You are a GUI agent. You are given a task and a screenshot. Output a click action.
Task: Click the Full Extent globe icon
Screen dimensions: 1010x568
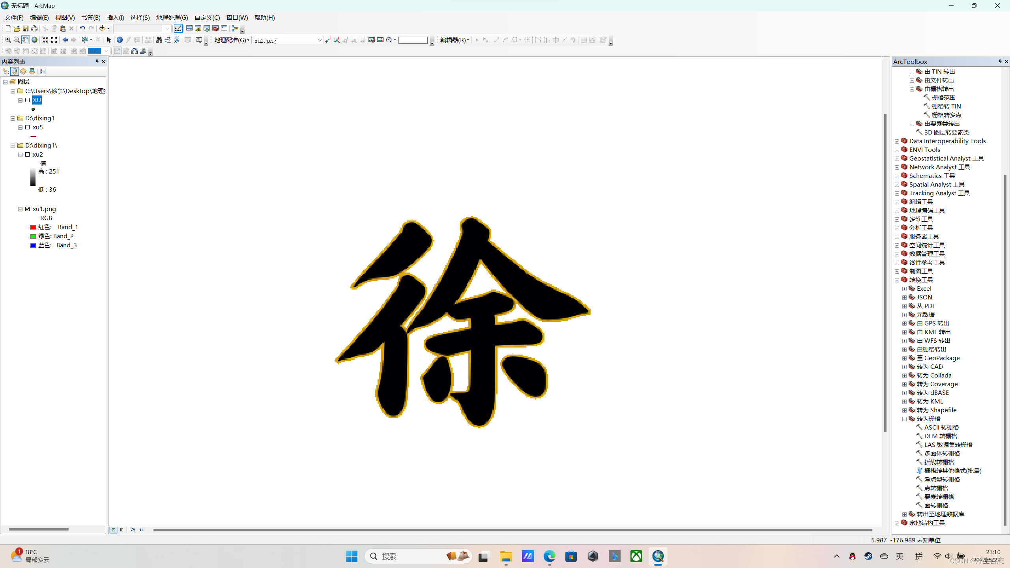35,40
